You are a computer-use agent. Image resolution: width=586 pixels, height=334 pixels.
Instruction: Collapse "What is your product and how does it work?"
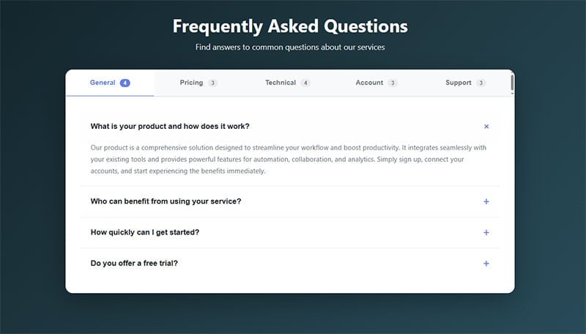click(x=170, y=127)
